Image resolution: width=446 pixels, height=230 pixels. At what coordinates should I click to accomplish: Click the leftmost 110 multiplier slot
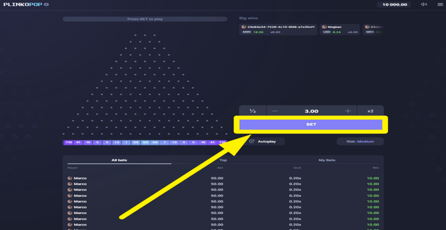coord(68,142)
